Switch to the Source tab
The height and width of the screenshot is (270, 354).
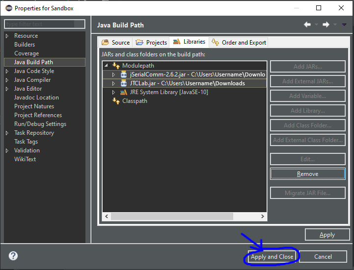pos(115,42)
